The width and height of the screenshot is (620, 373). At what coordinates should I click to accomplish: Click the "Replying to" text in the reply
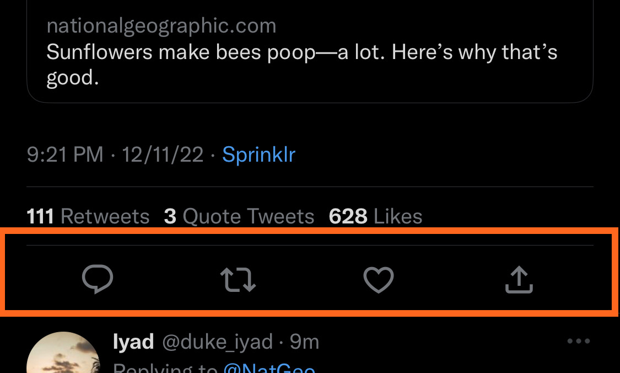point(165,369)
